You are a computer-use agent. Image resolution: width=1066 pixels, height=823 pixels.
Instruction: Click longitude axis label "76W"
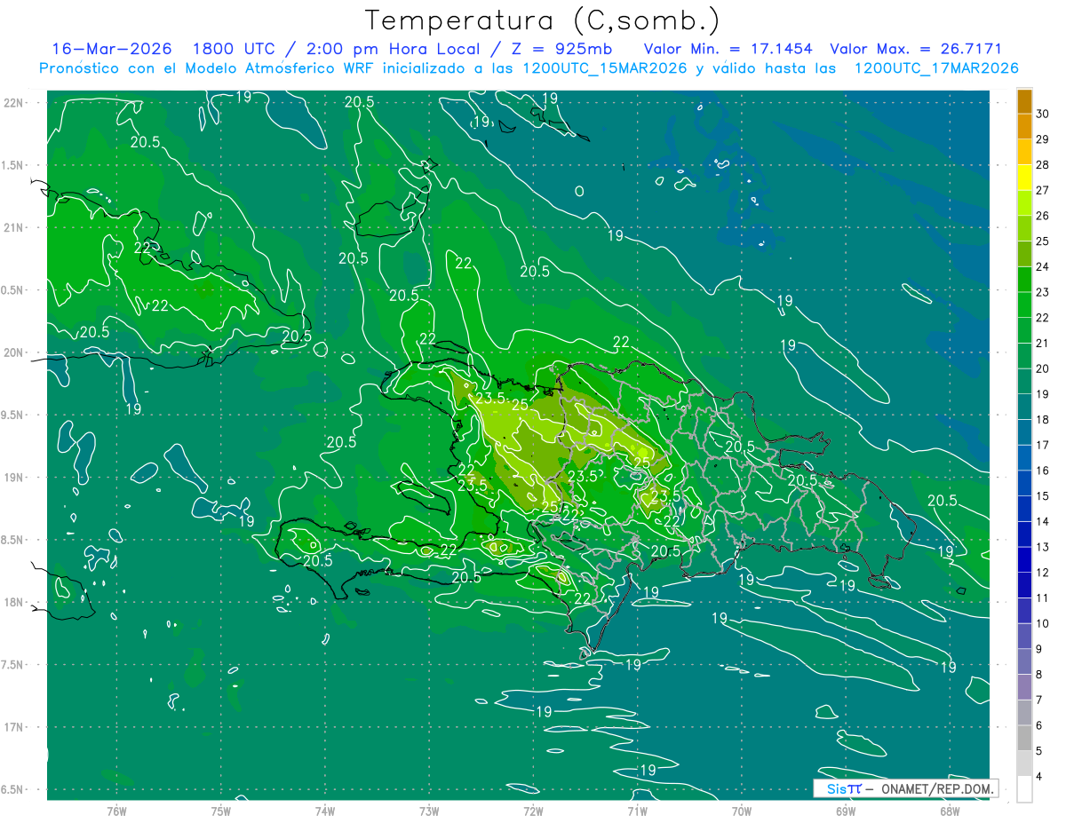point(116,811)
